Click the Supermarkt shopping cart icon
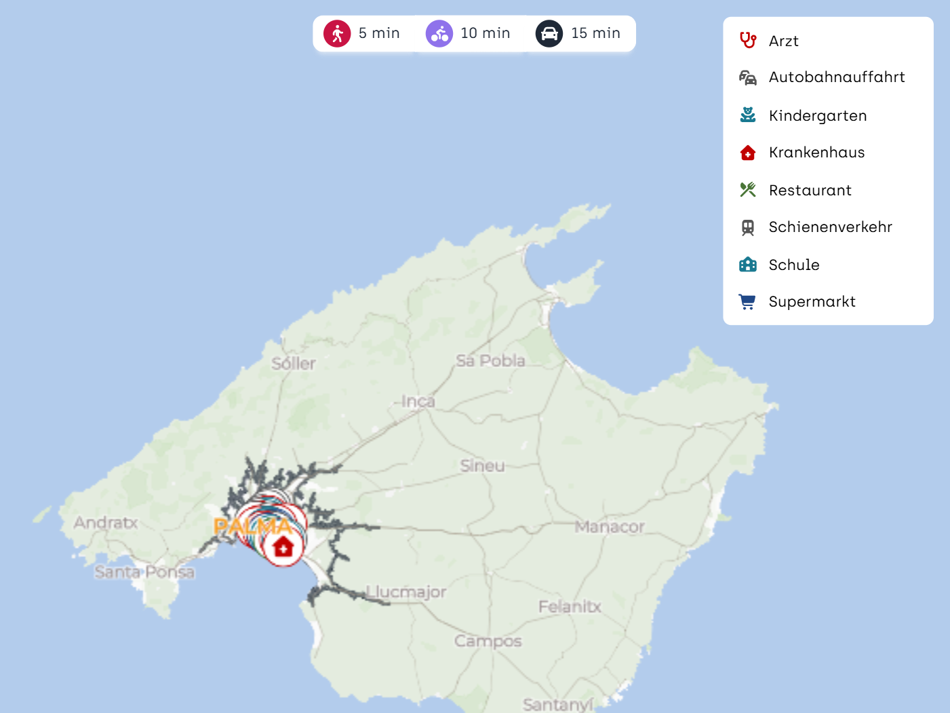The height and width of the screenshot is (713, 950). click(x=747, y=302)
